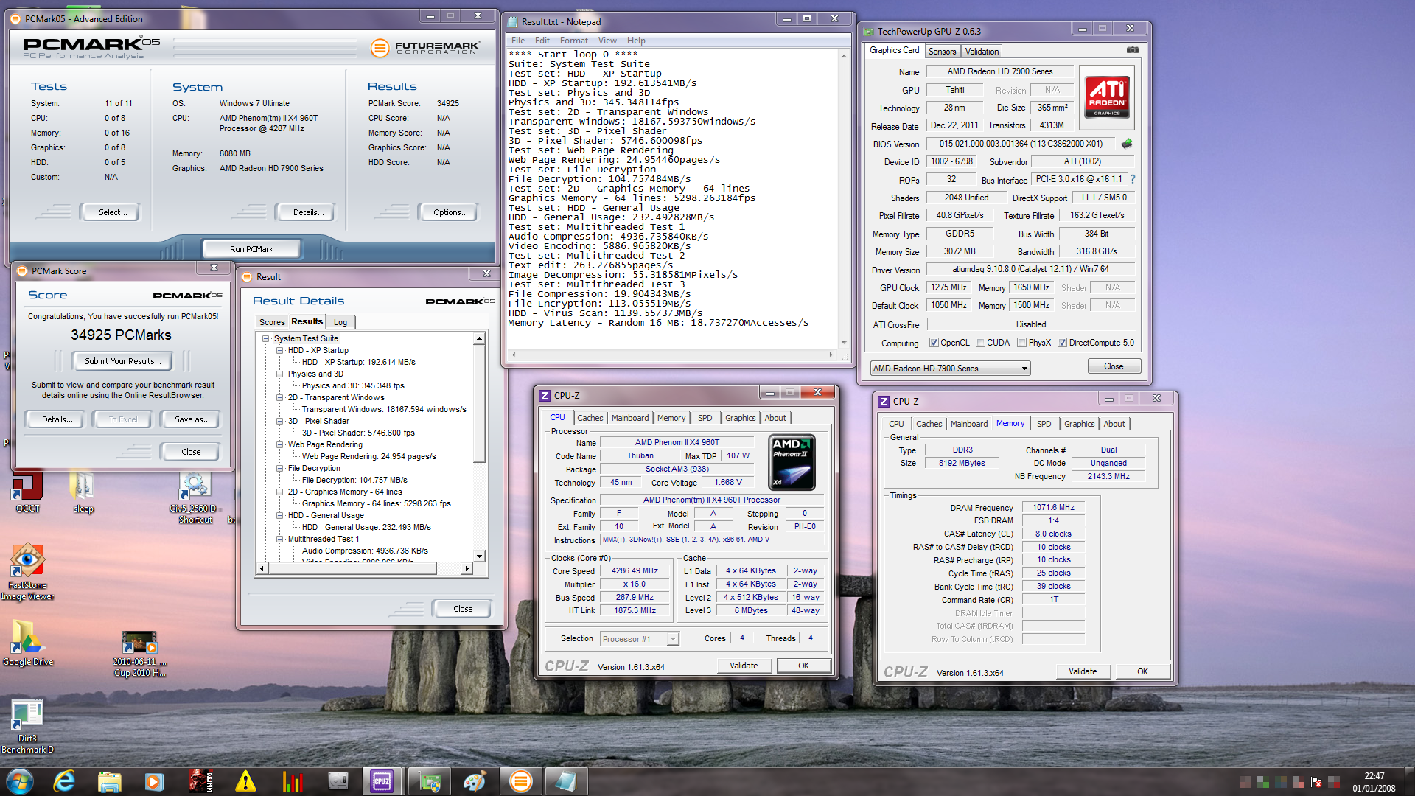Launch Internet Explorer from taskbar
This screenshot has height=796, width=1415.
pyautogui.click(x=65, y=781)
